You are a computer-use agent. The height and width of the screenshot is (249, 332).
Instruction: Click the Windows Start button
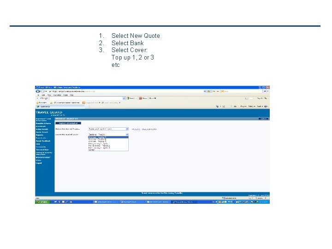point(43,202)
